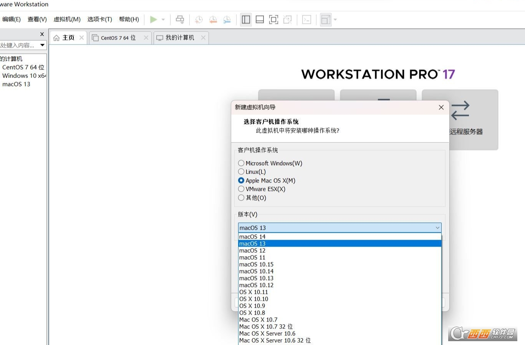Choose OS X 10.9 from version list
The image size is (525, 345).
pos(340,306)
